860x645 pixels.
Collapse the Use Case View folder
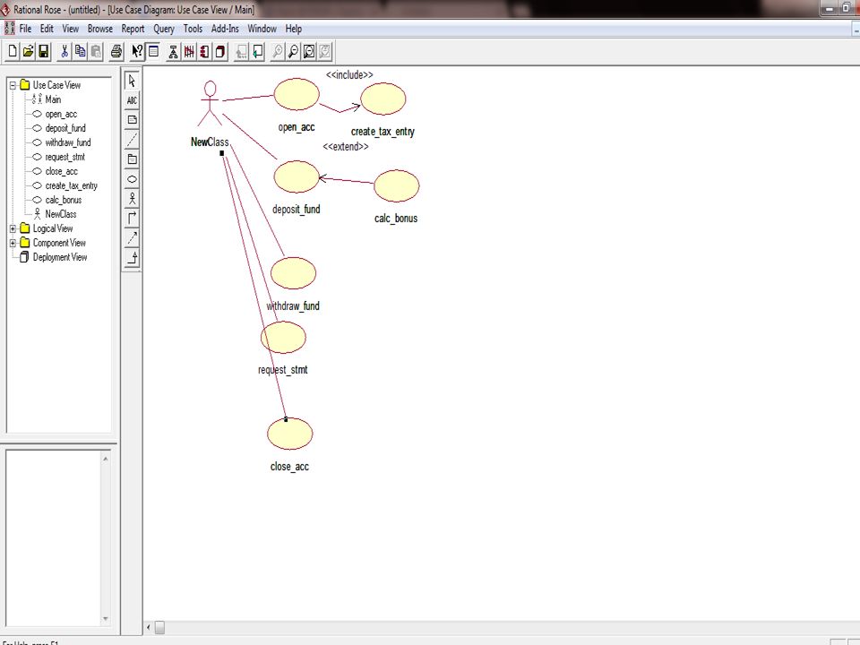(13, 85)
